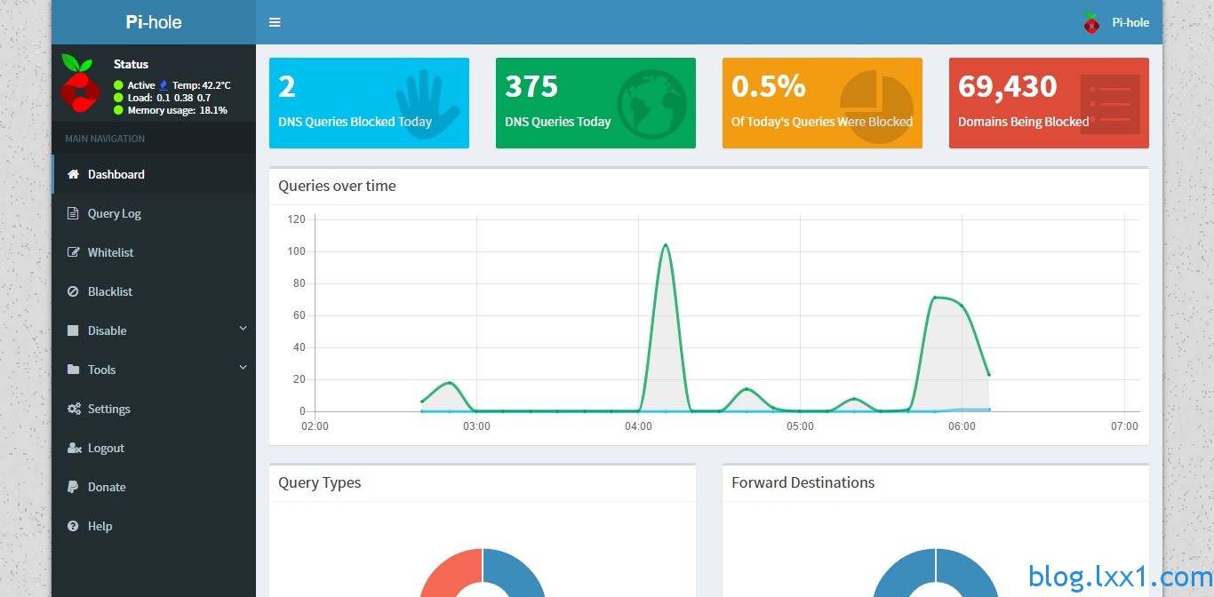The width and height of the screenshot is (1214, 597).
Task: Click the "DNS Queries Today" label
Action: pyautogui.click(x=558, y=122)
